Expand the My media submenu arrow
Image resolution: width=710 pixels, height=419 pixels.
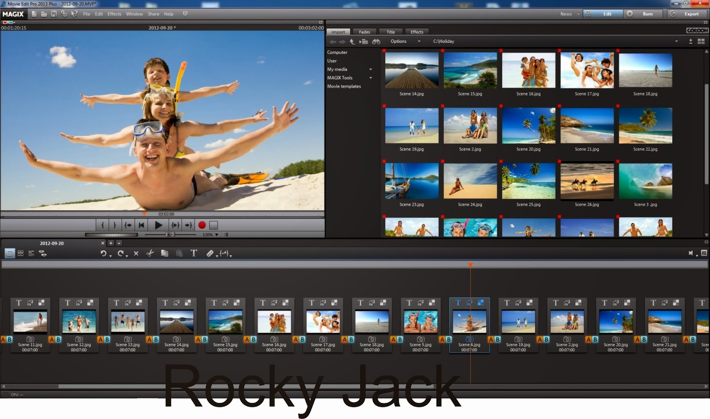371,70
